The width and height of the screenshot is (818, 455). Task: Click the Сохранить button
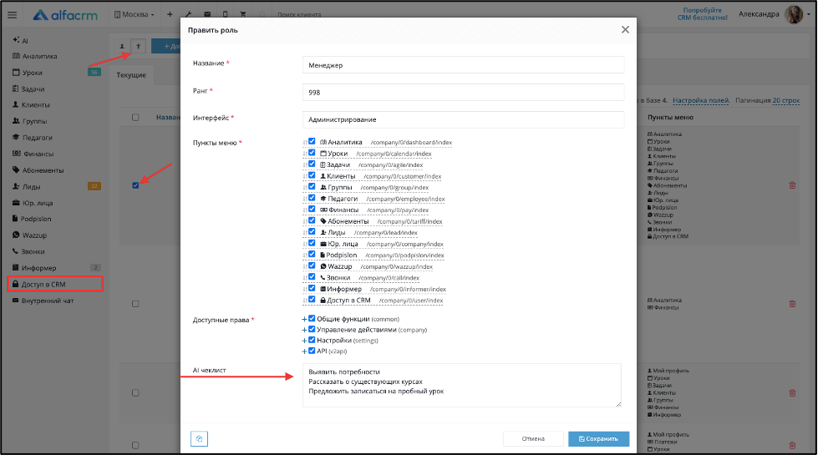pos(598,439)
